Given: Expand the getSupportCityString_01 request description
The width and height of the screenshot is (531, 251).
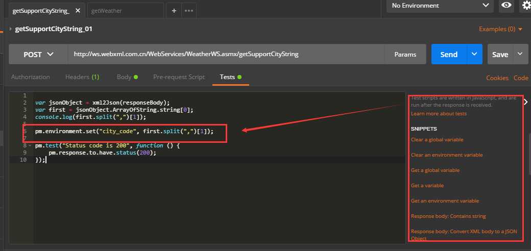Looking at the screenshot, I should click(x=11, y=29).
